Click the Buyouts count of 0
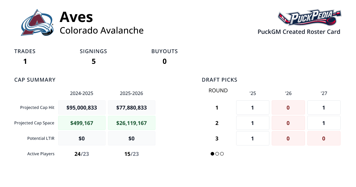The image size is (356, 187). tap(164, 61)
